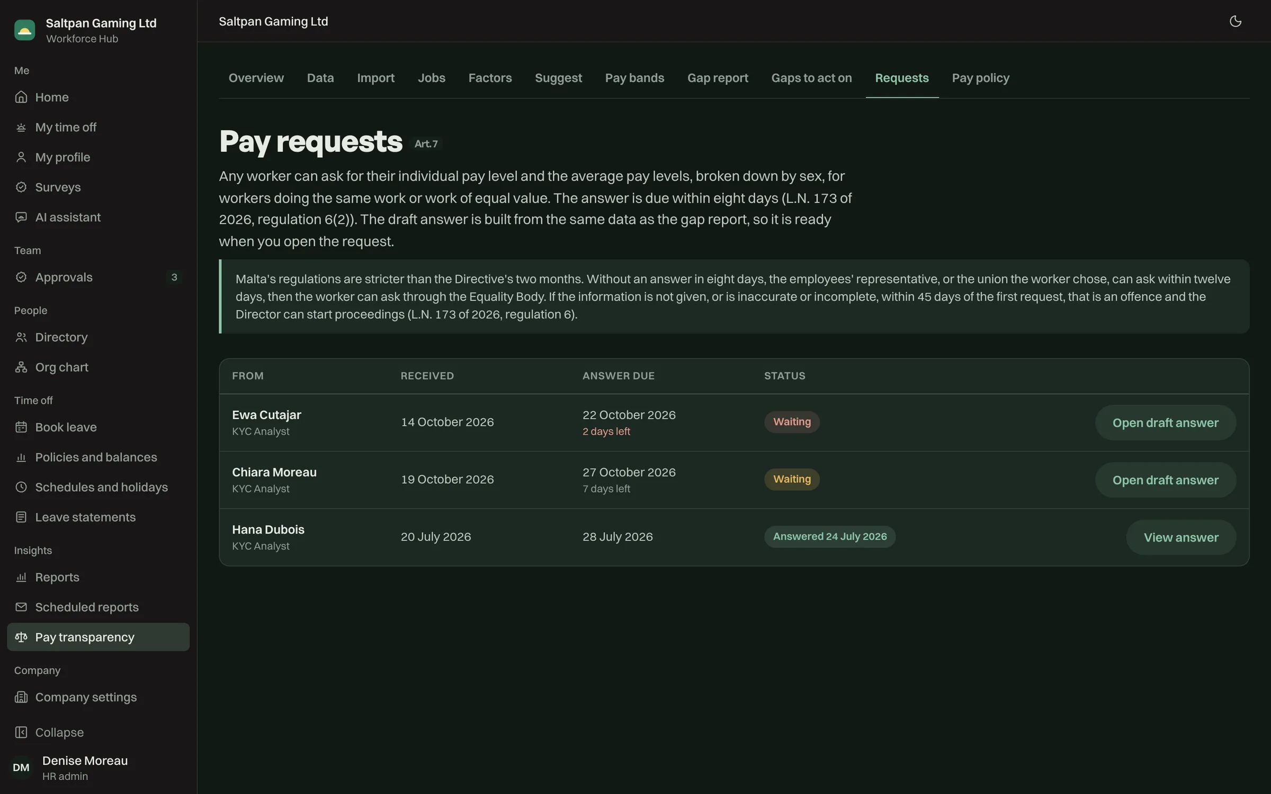1271x794 pixels.
Task: Toggle dark mode moon icon
Action: [x=1235, y=21]
